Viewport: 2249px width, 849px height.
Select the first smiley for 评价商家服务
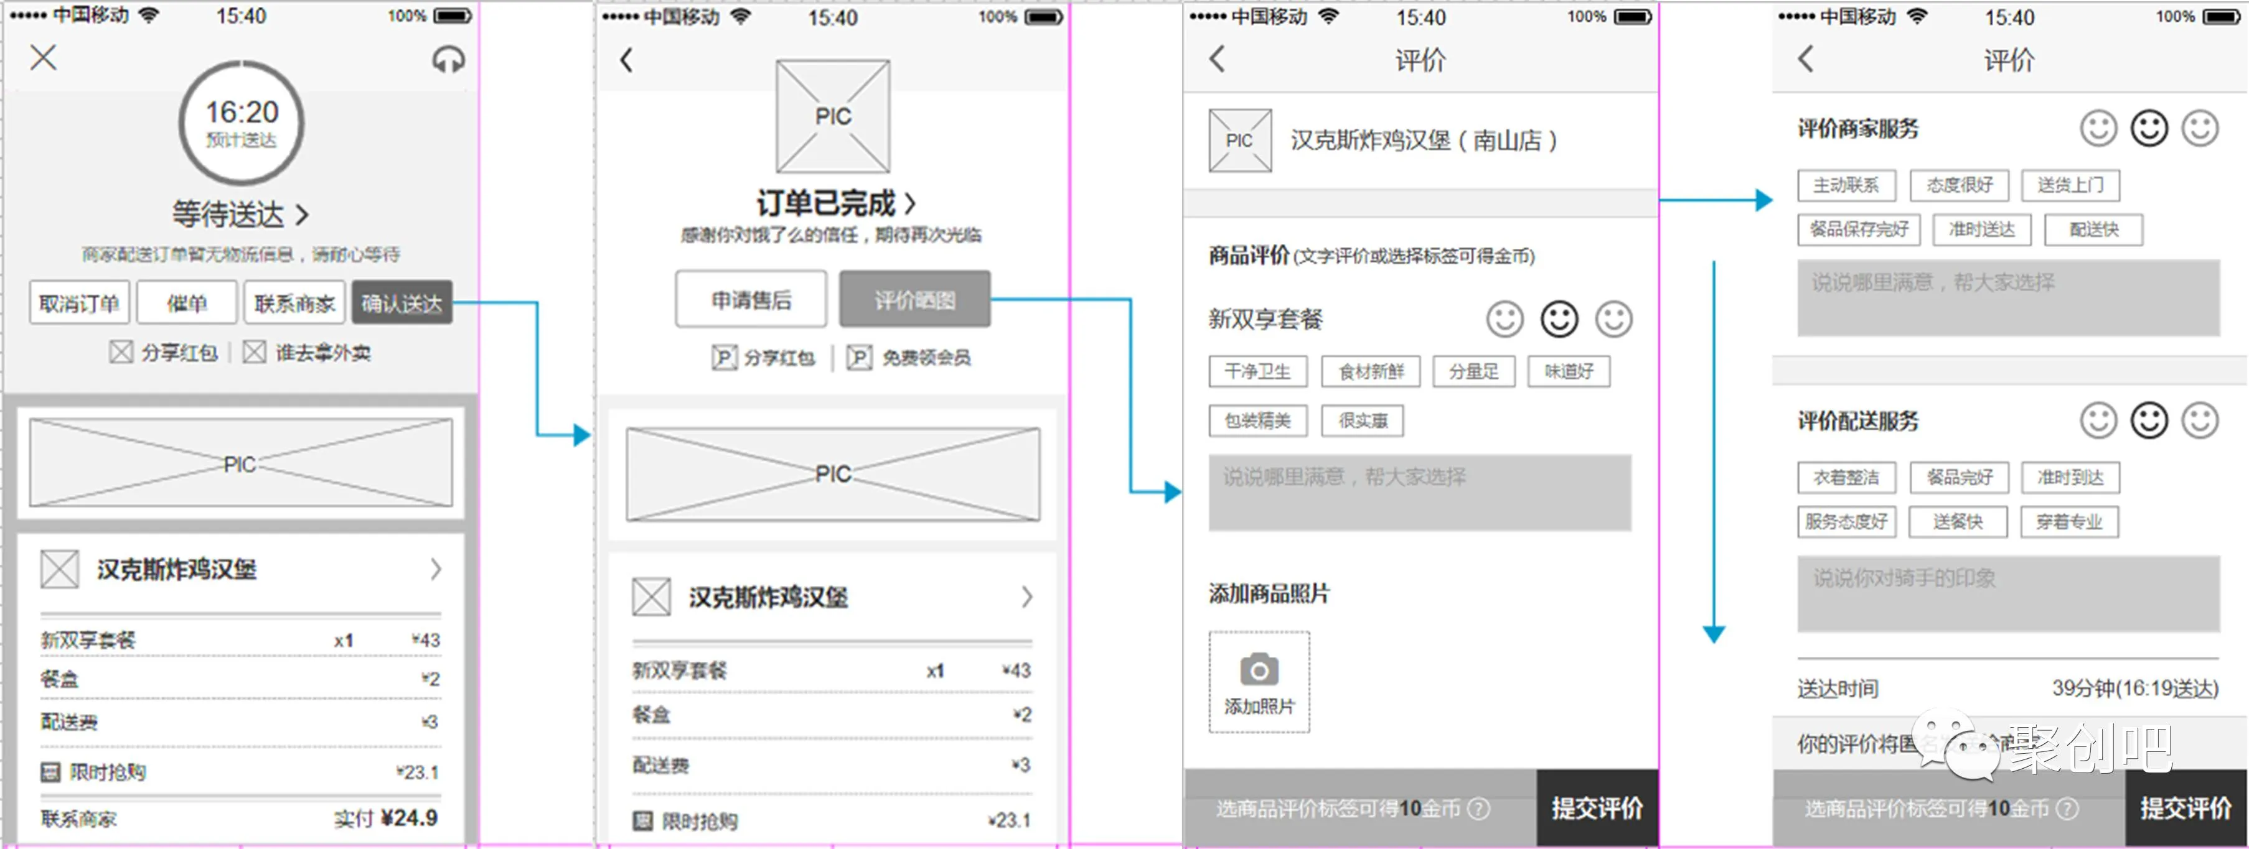pyautogui.click(x=2098, y=128)
